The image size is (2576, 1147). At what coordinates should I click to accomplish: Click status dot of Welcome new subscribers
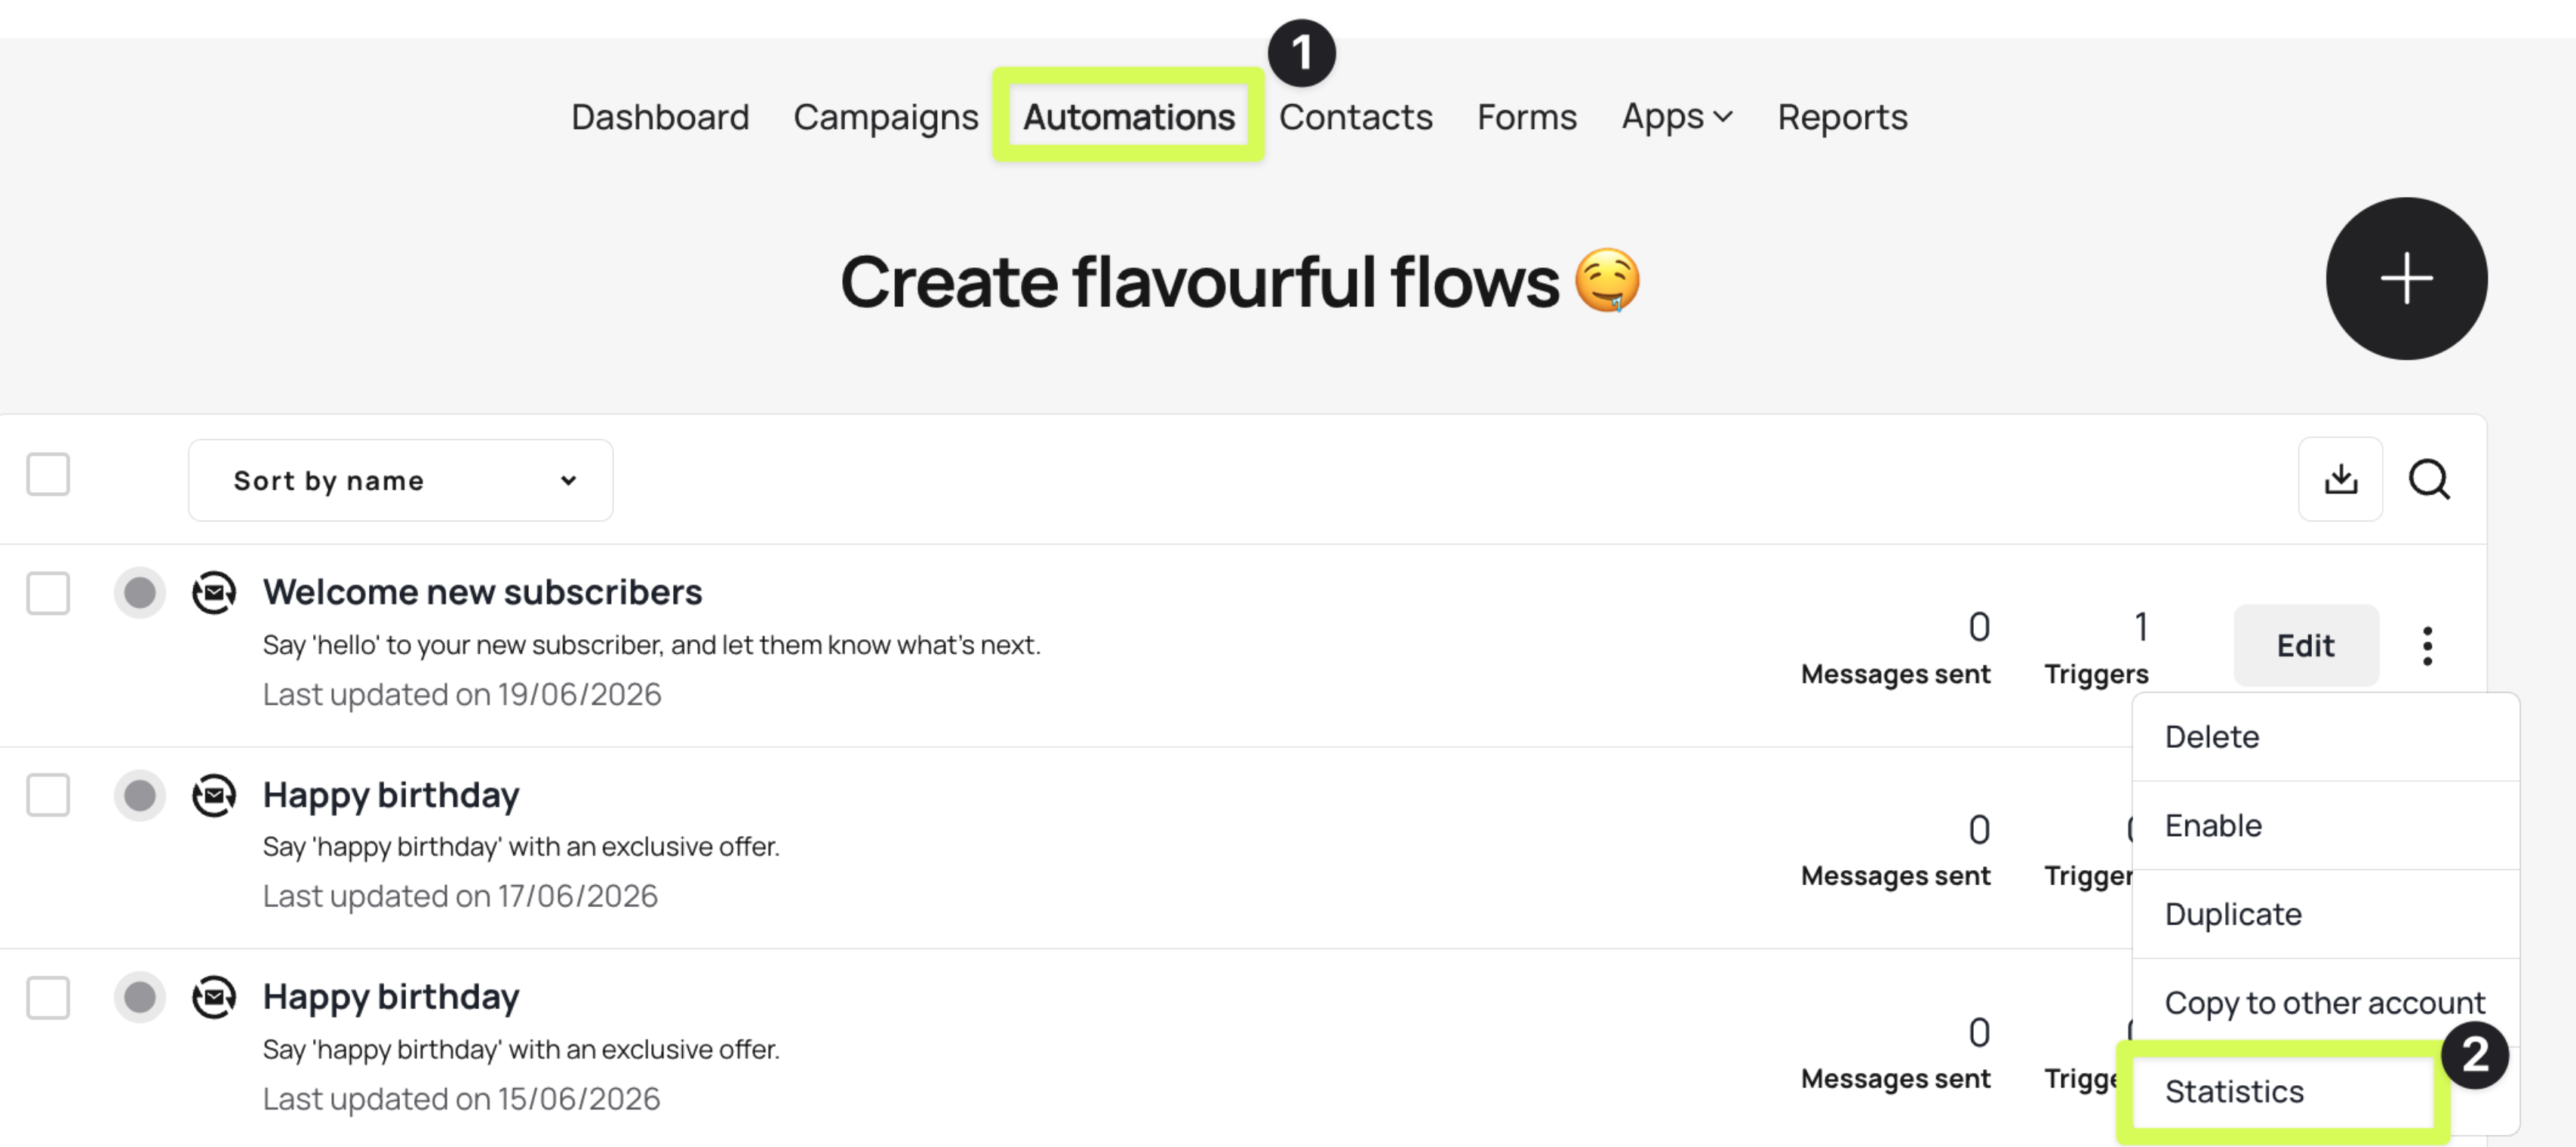[x=140, y=592]
